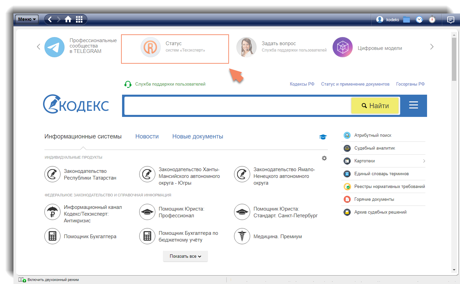Click the Служба поддержки пользователей headset link
460x284 pixels.
point(165,84)
